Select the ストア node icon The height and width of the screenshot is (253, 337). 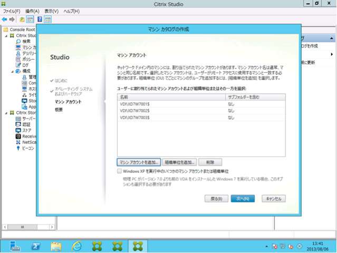18,130
